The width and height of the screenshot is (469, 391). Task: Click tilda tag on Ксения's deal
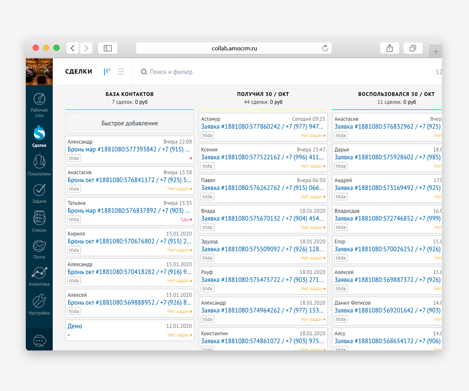(208, 166)
